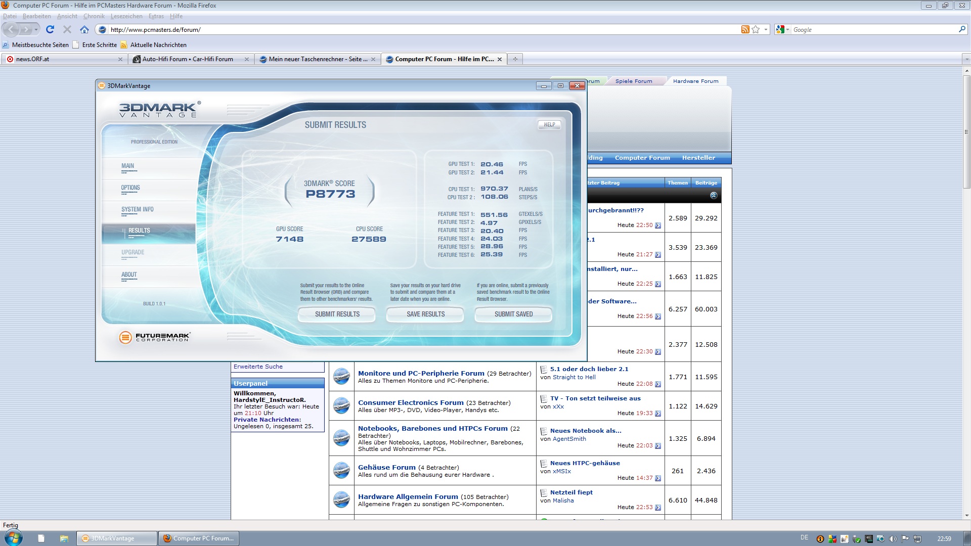Click the stop loading X icon
The image size is (971, 546).
click(67, 29)
